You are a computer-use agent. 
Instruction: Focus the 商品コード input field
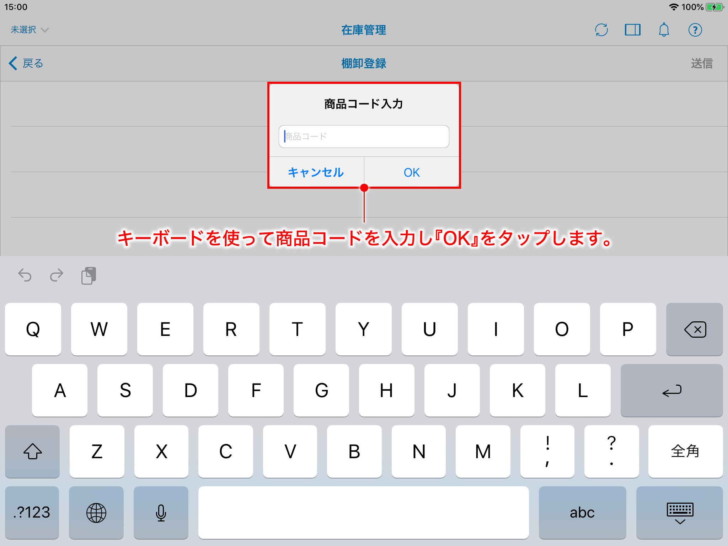pyautogui.click(x=364, y=136)
